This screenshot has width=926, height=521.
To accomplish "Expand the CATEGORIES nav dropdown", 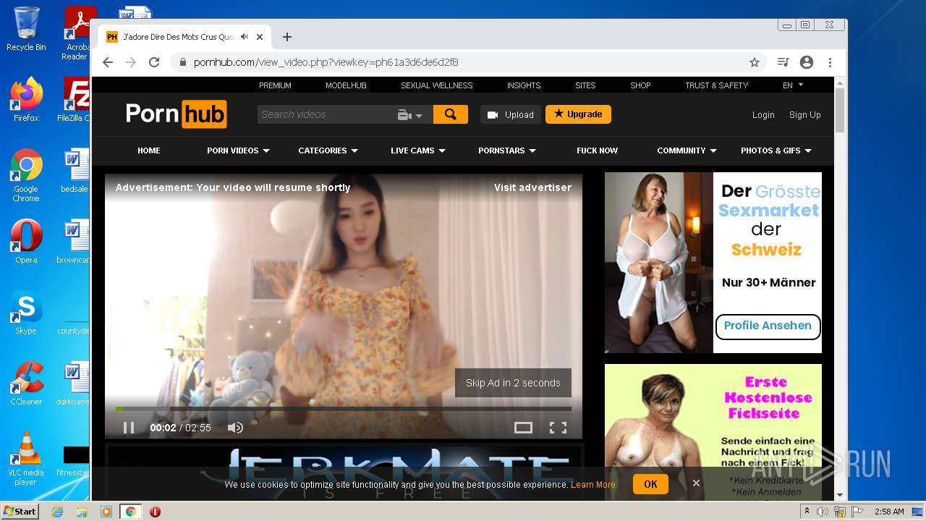I will point(328,151).
